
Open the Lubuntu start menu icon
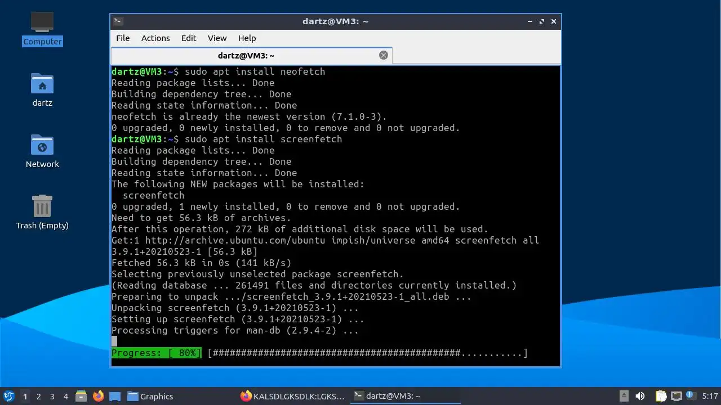8,396
